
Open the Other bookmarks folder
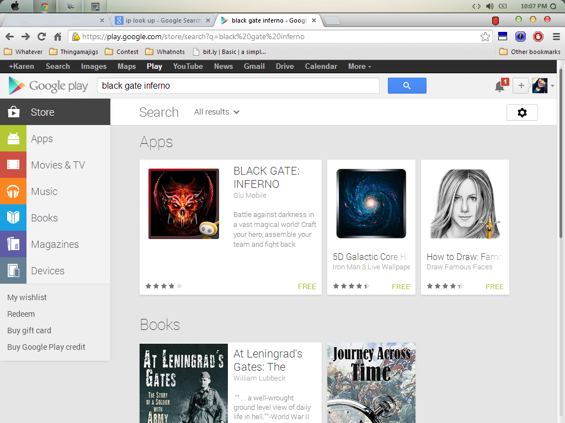click(530, 52)
